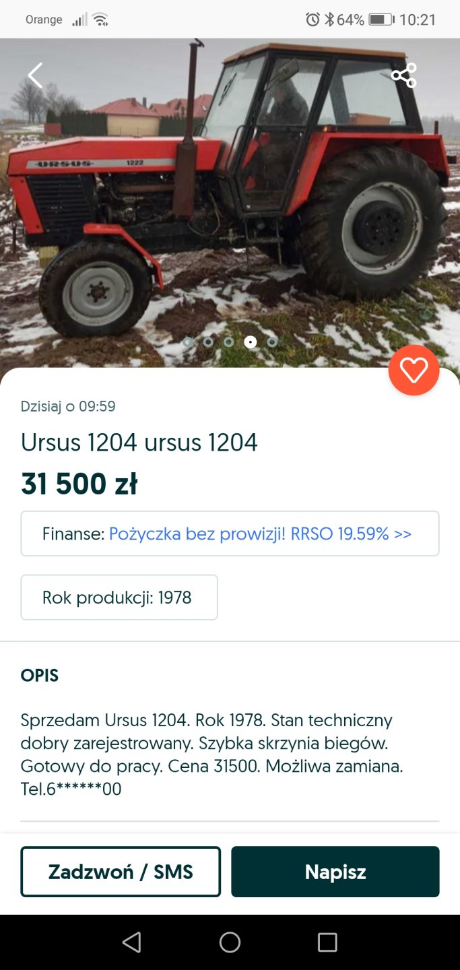The width and height of the screenshot is (460, 970).
Task: Tap the hidden phone number Tel.6******00
Action: (x=71, y=789)
